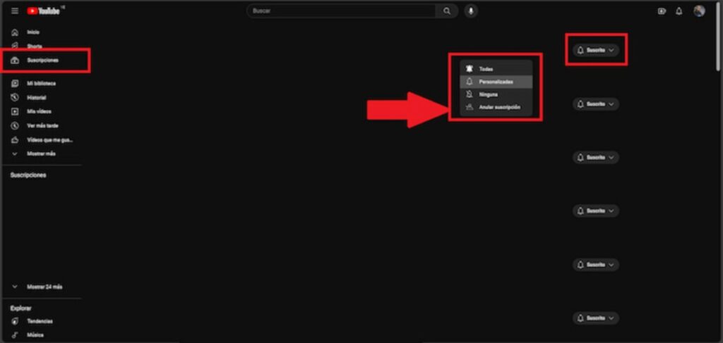Expand the first Suscrito dropdown
This screenshot has width=723, height=343.
point(596,50)
